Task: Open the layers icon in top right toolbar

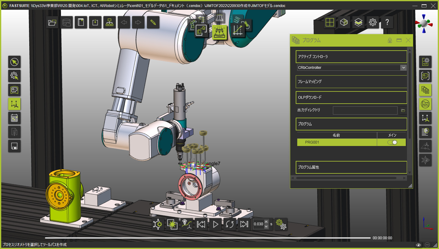Action: coord(358,22)
